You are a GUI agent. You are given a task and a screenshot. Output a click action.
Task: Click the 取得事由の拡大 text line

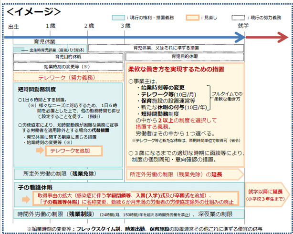[124, 196]
